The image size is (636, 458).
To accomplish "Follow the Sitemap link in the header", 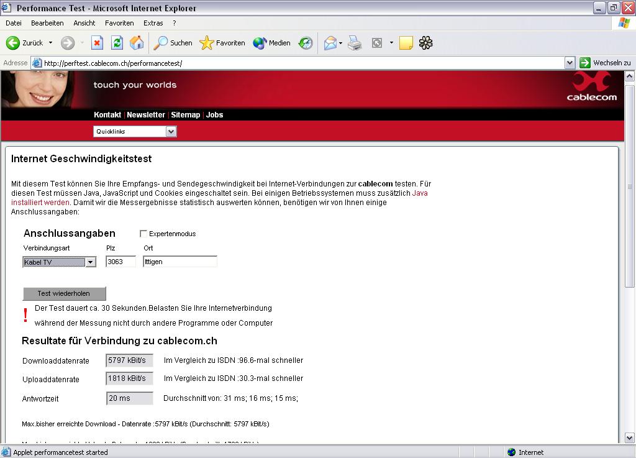I will pyautogui.click(x=185, y=115).
